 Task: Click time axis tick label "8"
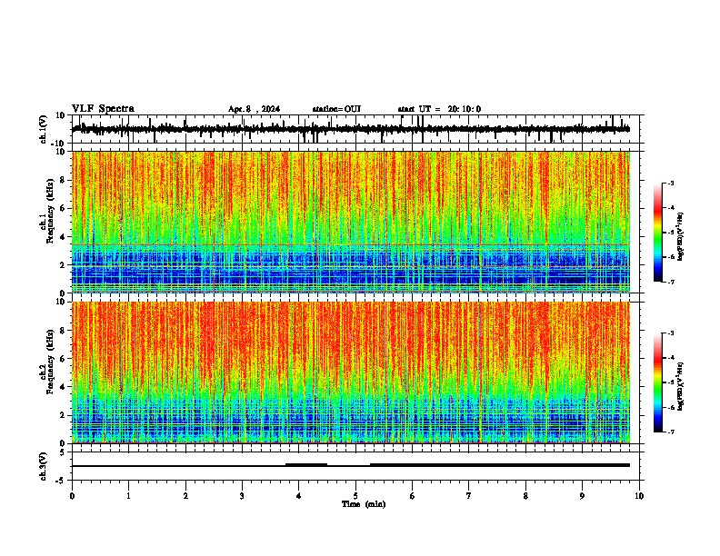pos(525,496)
